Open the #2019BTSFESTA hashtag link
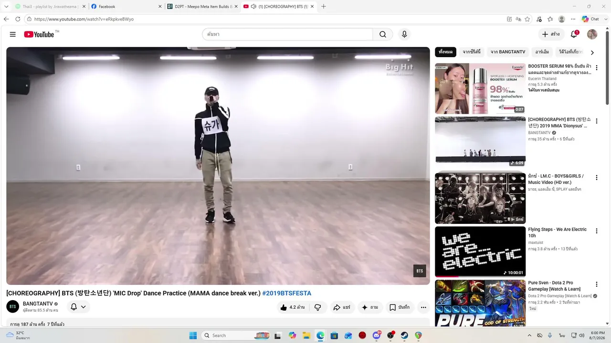Image resolution: width=611 pixels, height=343 pixels. point(286,293)
